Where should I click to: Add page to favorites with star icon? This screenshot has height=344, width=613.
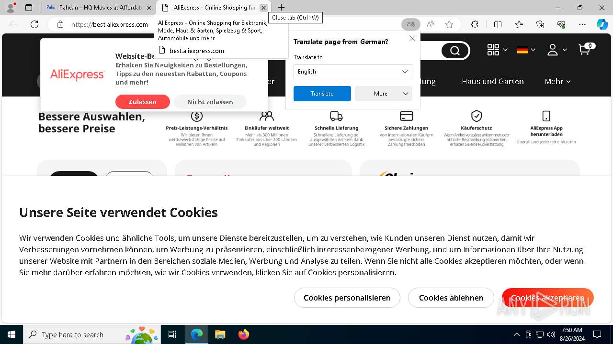pos(449,24)
